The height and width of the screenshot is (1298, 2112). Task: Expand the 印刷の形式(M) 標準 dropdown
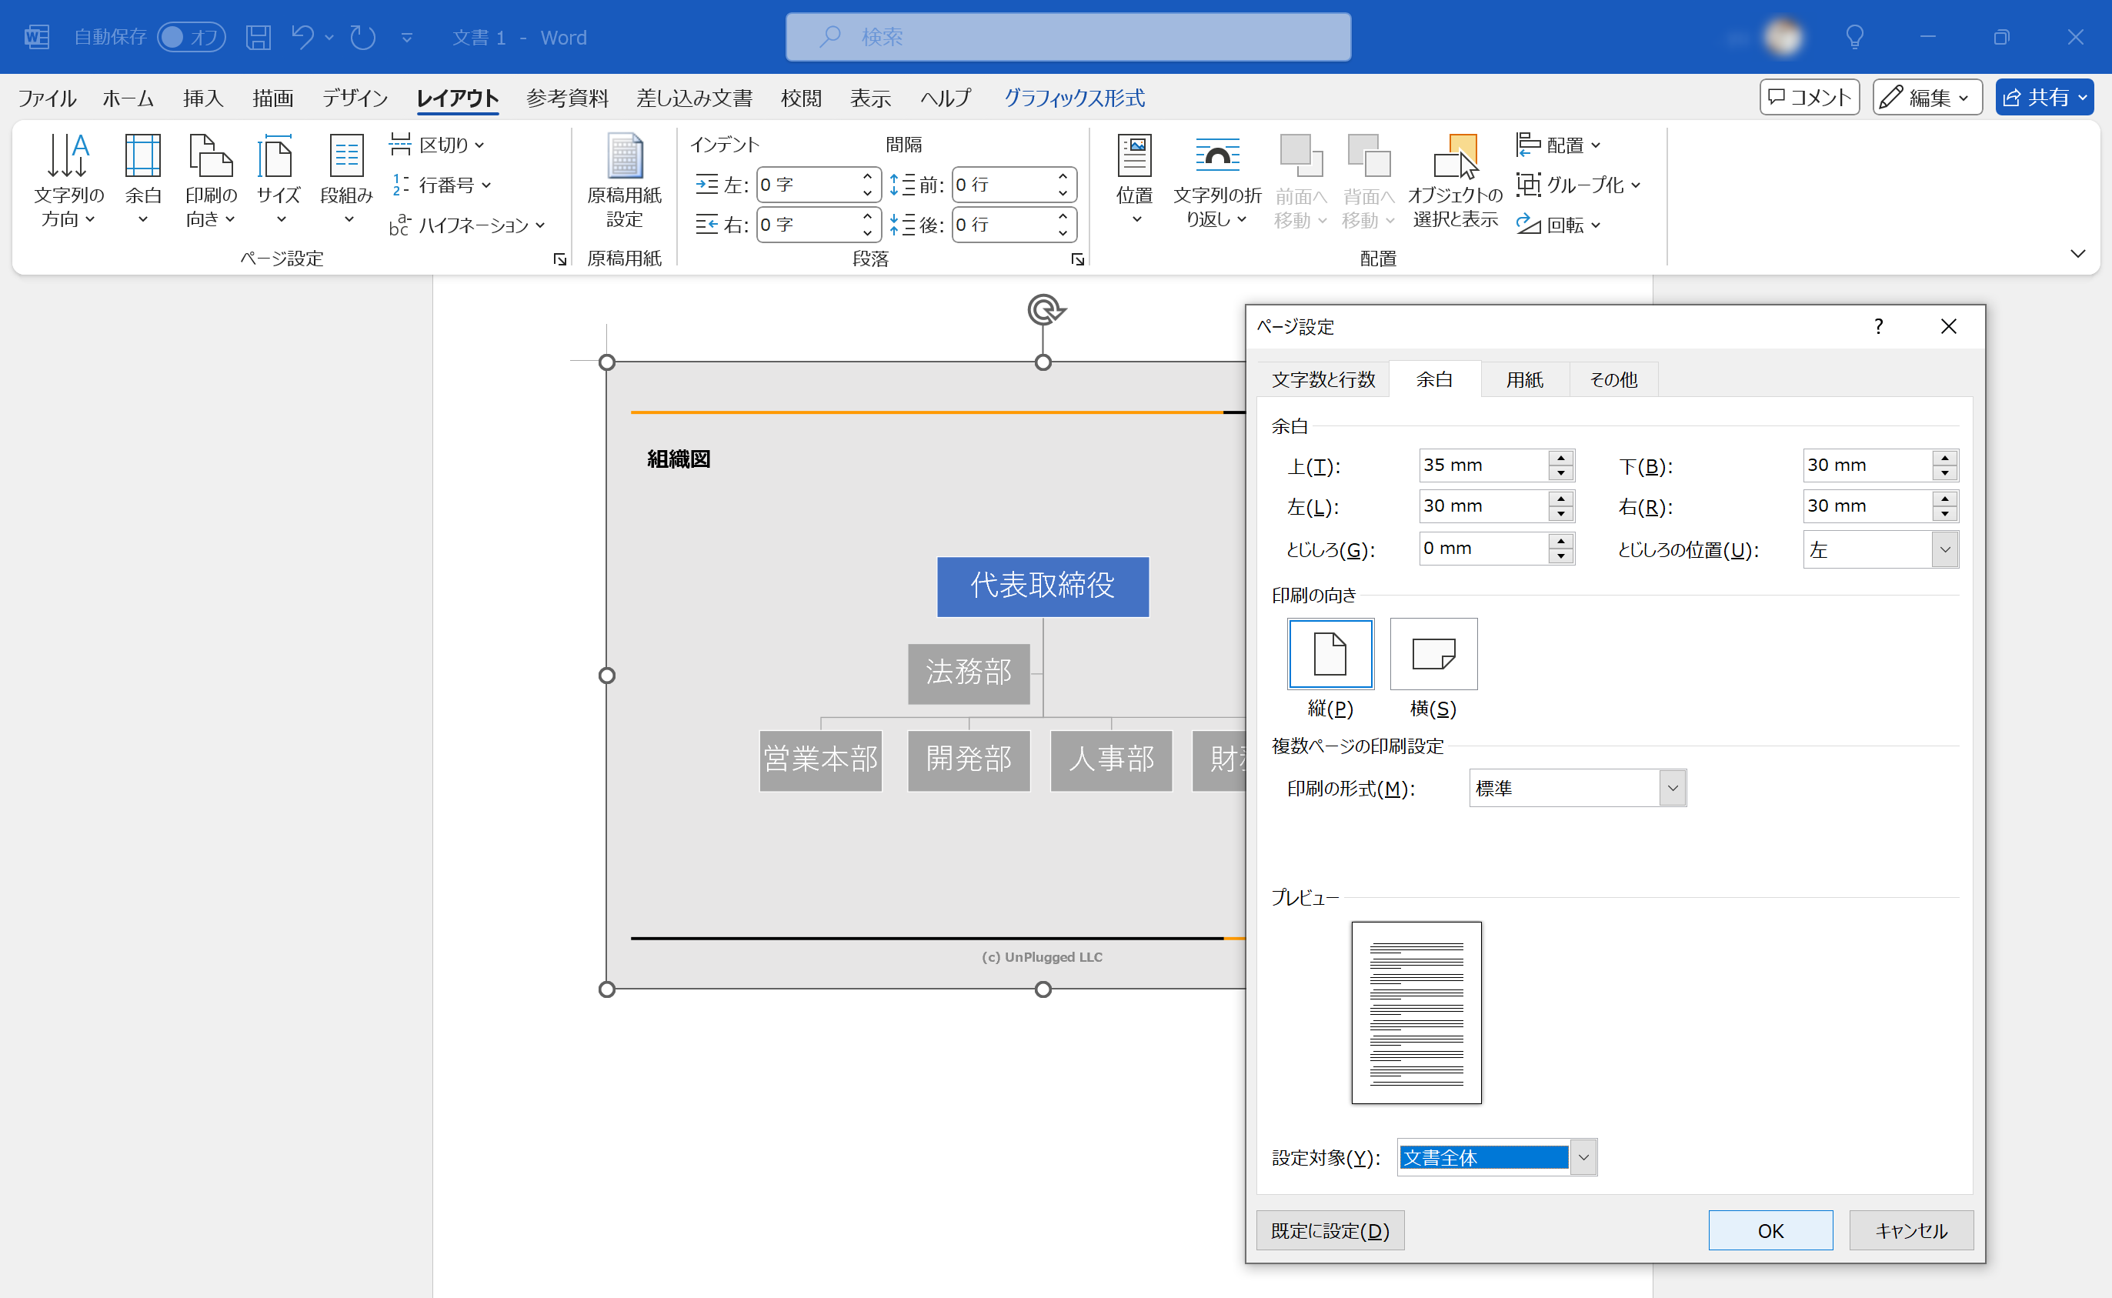pyautogui.click(x=1672, y=787)
